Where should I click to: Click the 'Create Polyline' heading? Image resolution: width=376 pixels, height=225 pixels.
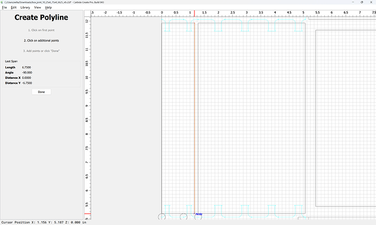[x=41, y=17]
